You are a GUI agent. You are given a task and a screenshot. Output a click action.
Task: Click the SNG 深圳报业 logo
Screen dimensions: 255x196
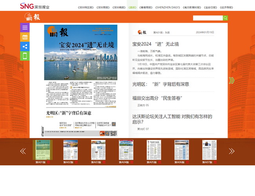[35, 6]
